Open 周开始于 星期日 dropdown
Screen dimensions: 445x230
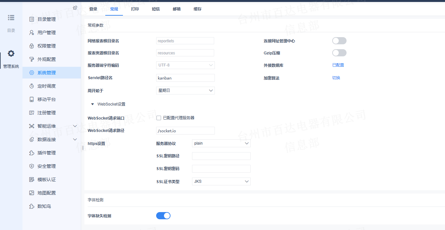click(185, 91)
